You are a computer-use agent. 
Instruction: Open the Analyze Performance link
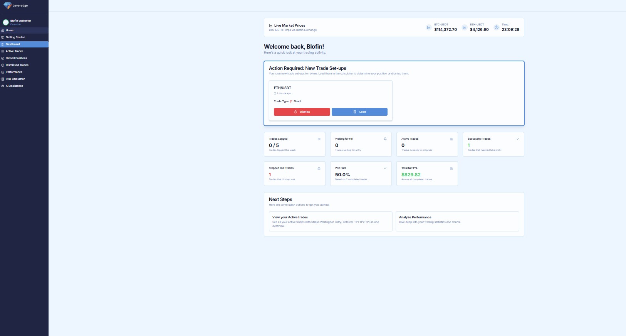click(457, 221)
